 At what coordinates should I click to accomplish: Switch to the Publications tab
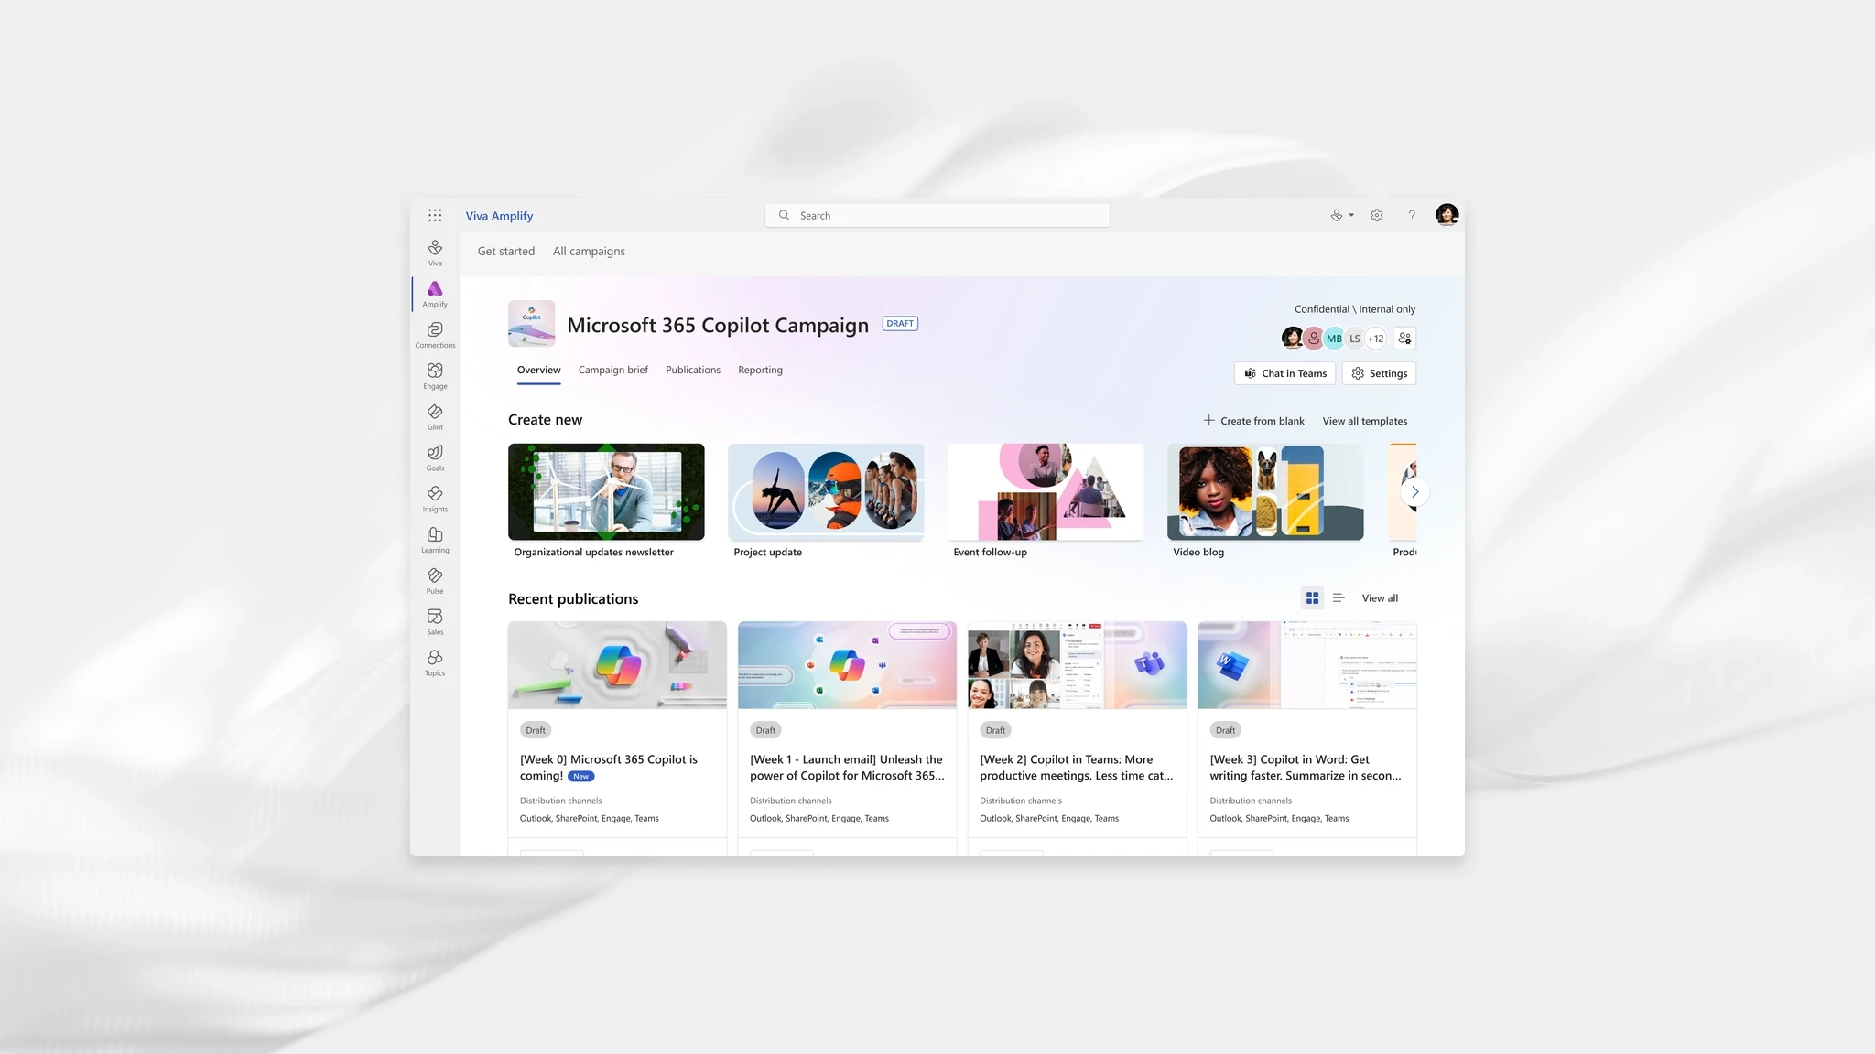[x=693, y=371]
